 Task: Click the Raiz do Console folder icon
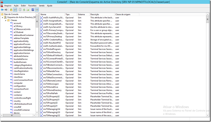coord(2,14)
